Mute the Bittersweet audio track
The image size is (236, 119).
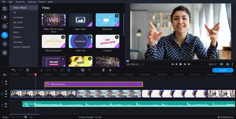[6, 104]
